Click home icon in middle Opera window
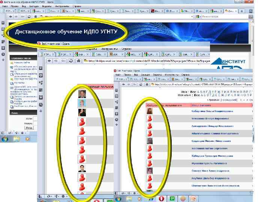This screenshot has height=202, width=270. click(x=78, y=61)
